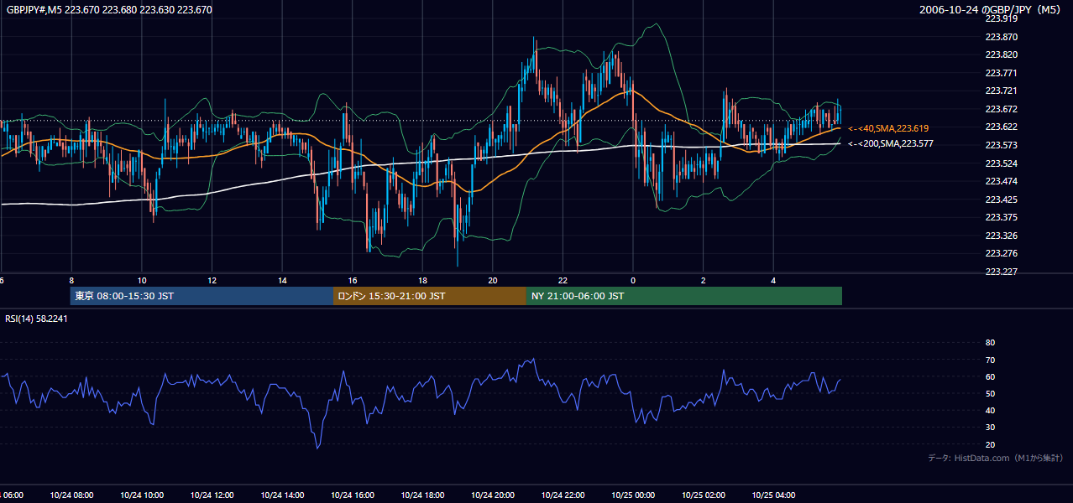Click the 10/25 00:00 time axis label

[x=633, y=495]
